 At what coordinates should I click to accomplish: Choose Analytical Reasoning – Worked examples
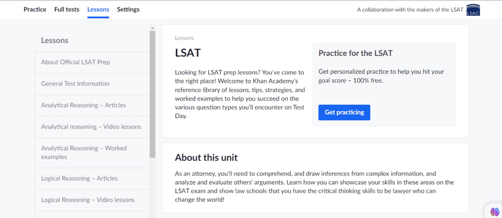92,153
